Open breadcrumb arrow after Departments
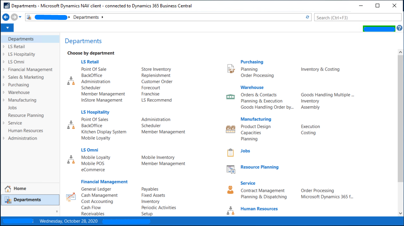Image resolution: width=404 pixels, height=226 pixels. [x=102, y=17]
